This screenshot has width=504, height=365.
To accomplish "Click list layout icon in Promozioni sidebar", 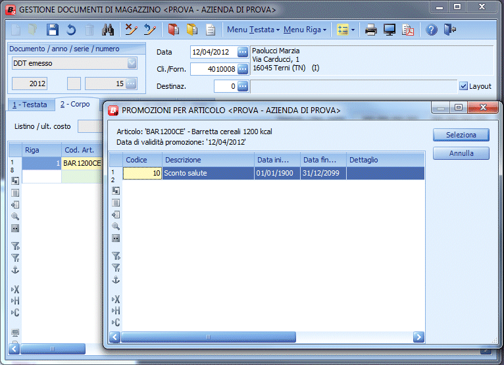I will tap(116, 203).
